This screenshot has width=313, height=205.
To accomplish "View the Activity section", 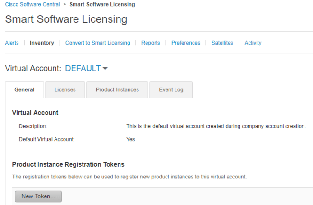I will [x=253, y=43].
